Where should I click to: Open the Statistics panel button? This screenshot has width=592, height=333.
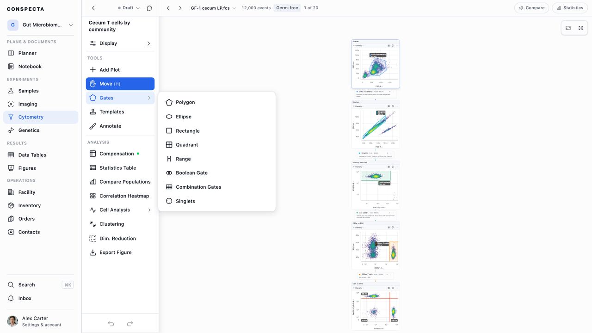click(x=570, y=8)
